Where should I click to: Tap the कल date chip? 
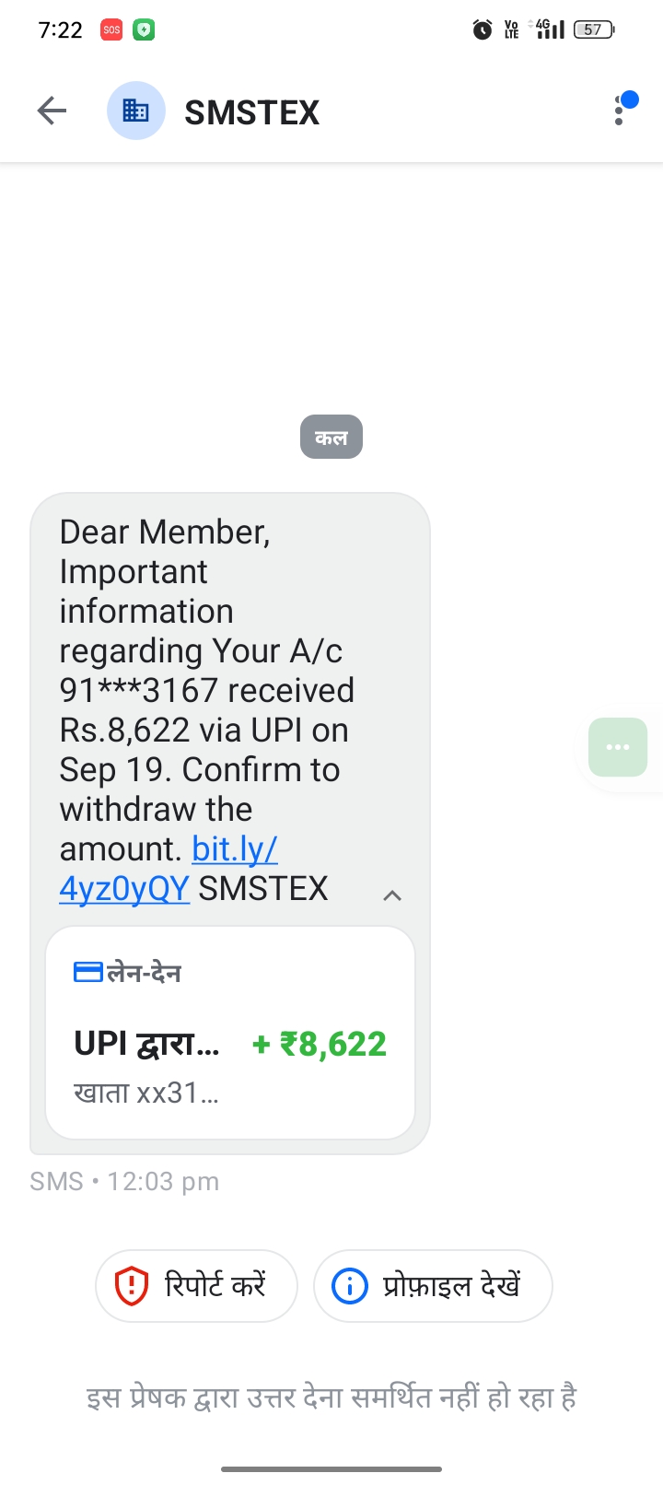pos(331,437)
